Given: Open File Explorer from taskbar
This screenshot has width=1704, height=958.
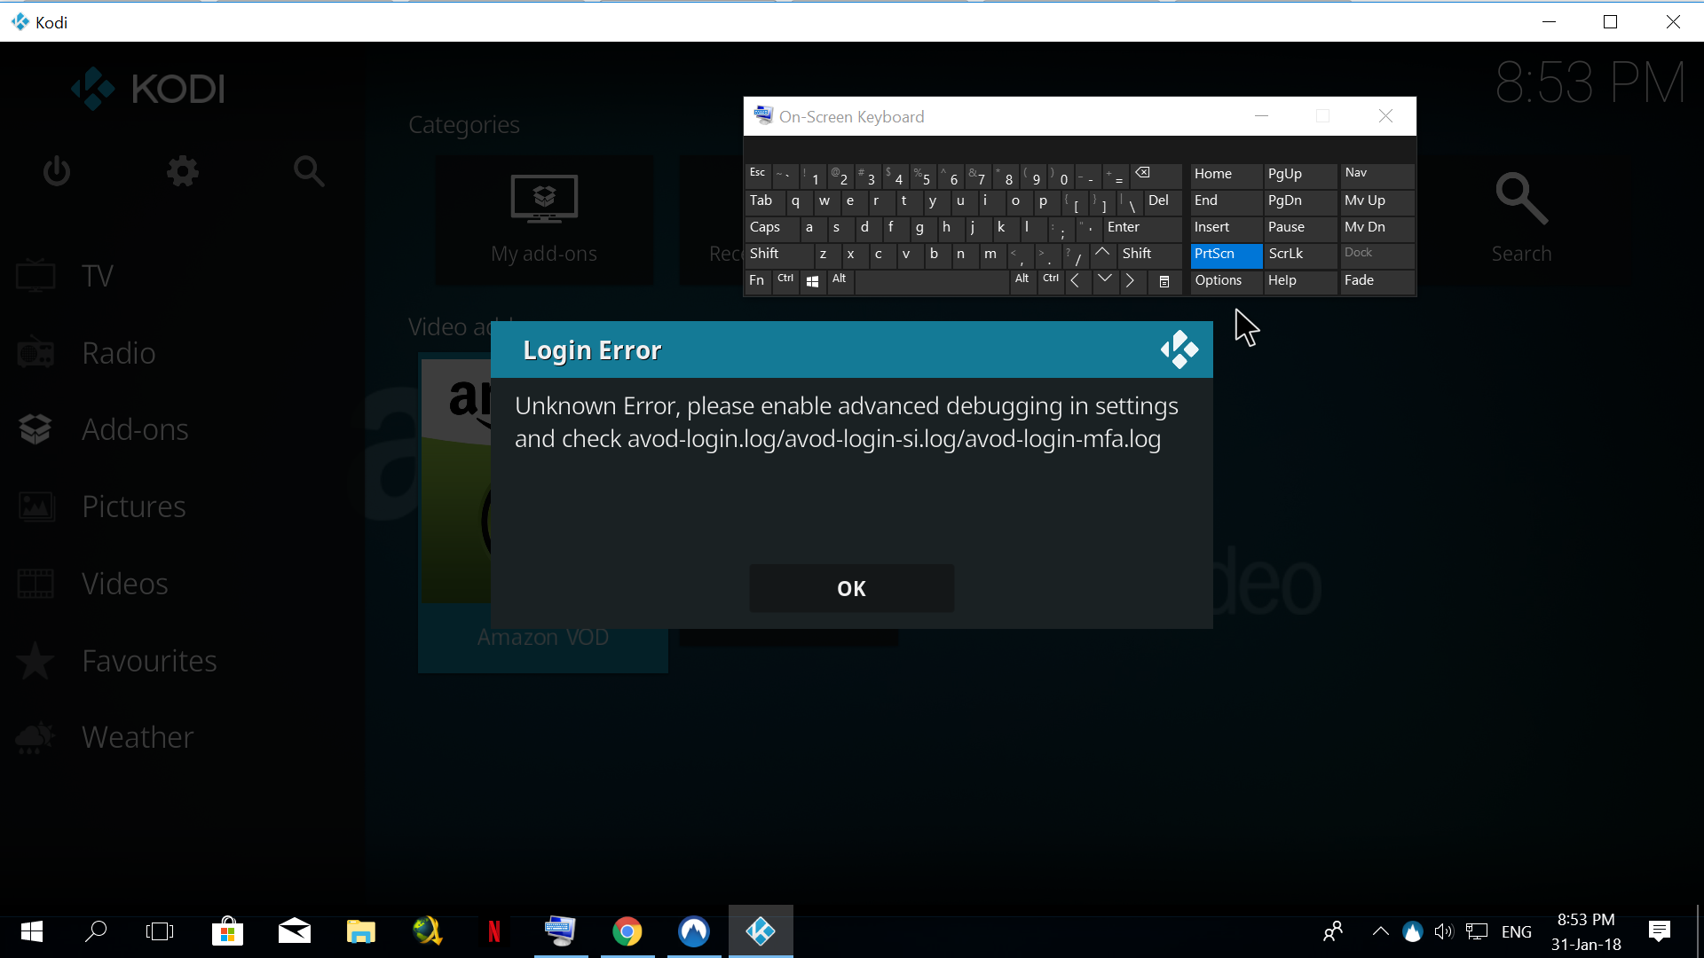Looking at the screenshot, I should point(360,931).
